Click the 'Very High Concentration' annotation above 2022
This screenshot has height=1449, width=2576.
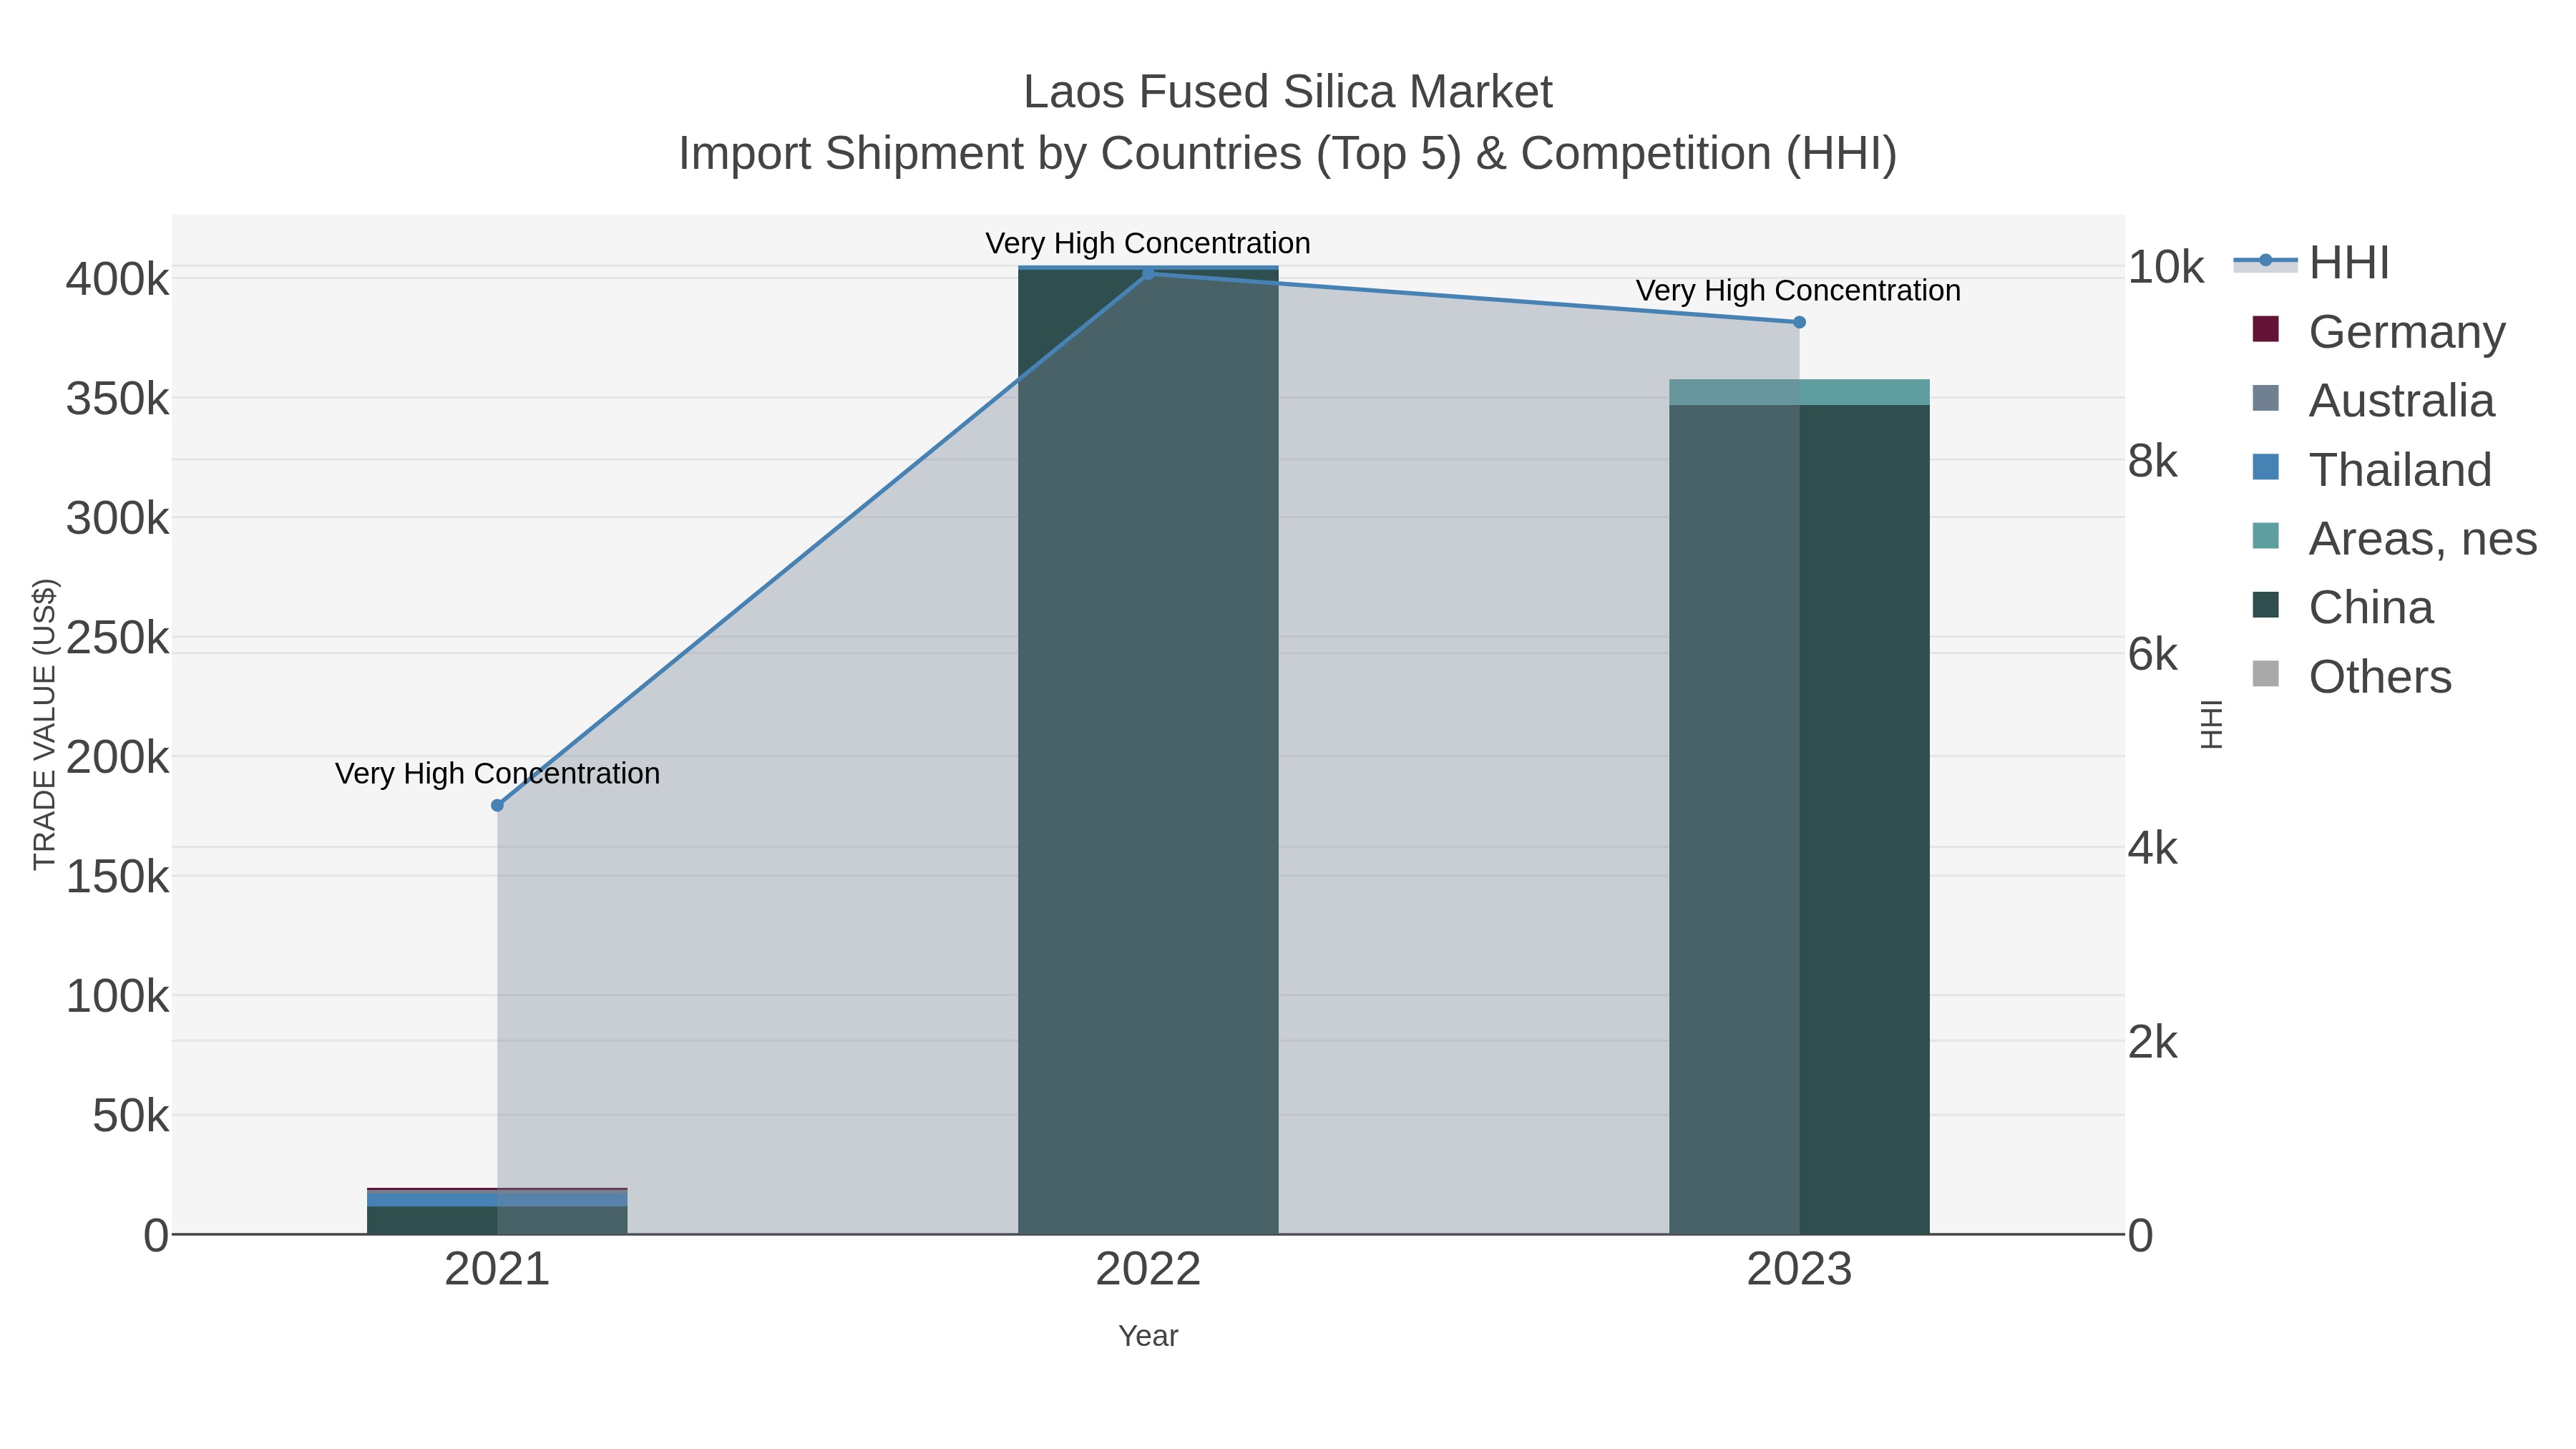pos(1148,243)
